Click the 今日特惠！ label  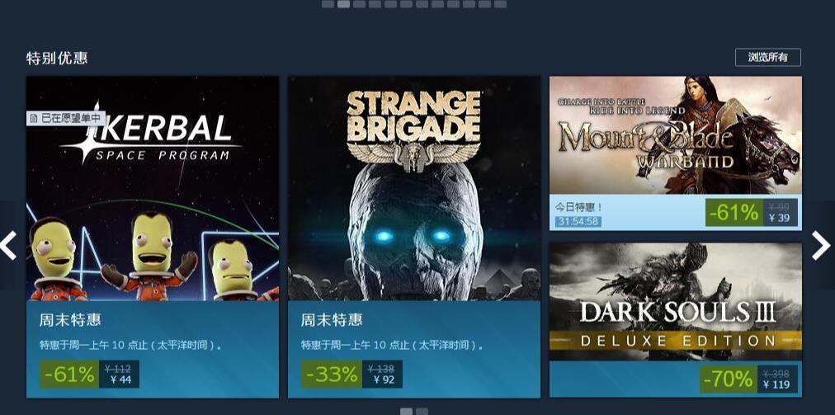(579, 207)
